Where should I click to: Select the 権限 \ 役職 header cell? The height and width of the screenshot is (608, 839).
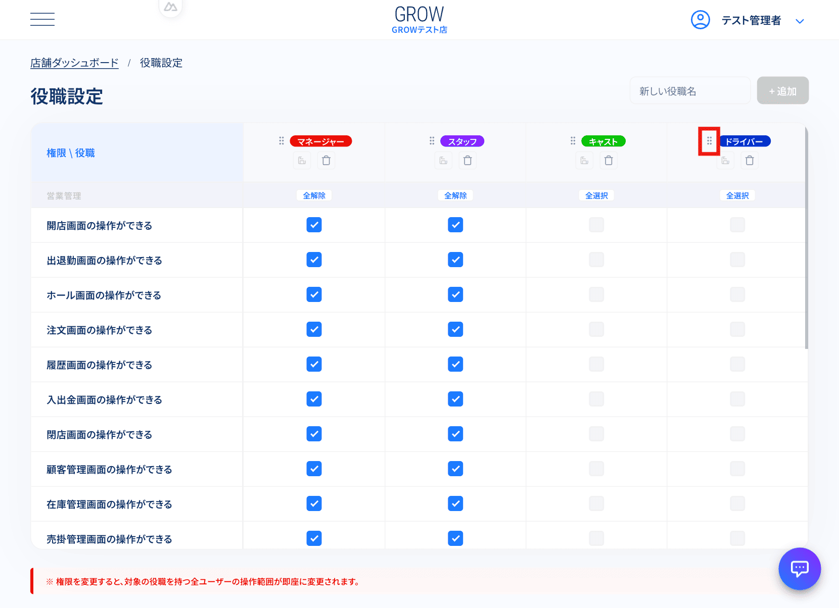pos(137,153)
